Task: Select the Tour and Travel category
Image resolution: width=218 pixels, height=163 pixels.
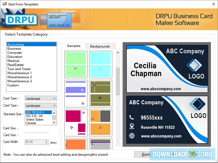Action: [19, 69]
